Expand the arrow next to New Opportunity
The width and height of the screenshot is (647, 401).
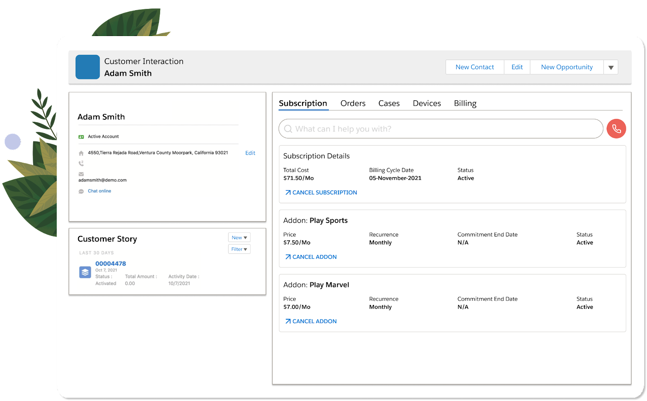click(x=611, y=67)
